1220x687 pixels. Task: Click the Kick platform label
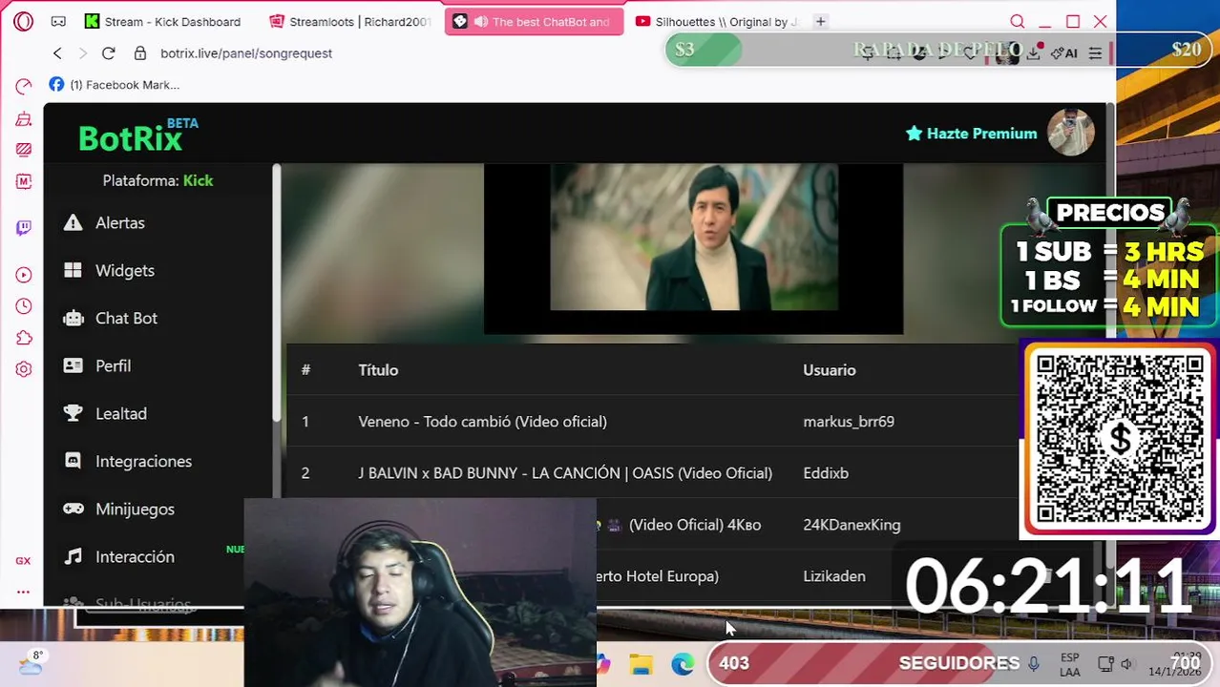click(x=198, y=180)
